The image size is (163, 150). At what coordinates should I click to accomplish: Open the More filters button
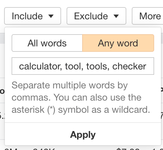pos(147,16)
